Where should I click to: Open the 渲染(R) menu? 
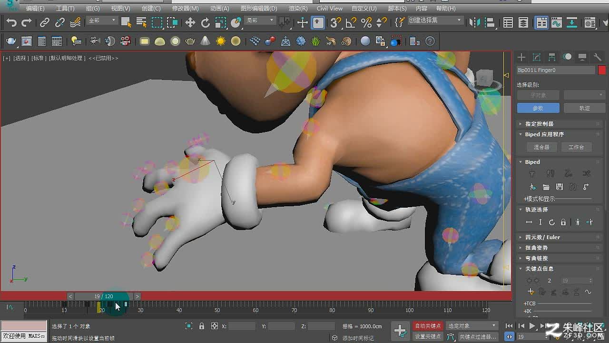pyautogui.click(x=298, y=9)
